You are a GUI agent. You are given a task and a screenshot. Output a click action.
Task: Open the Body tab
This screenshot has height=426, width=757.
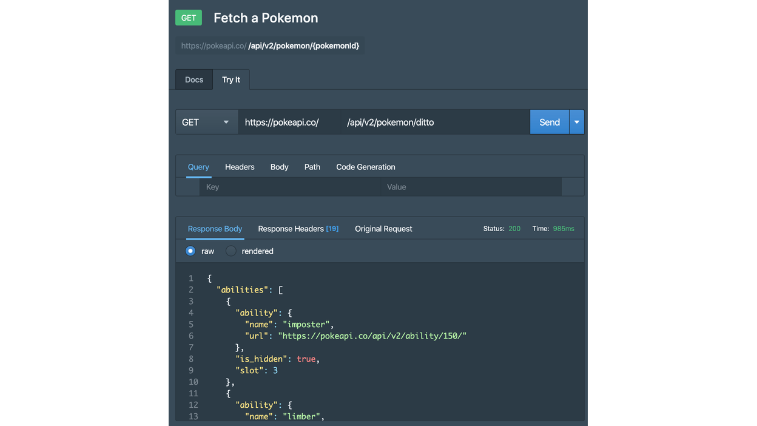point(279,167)
